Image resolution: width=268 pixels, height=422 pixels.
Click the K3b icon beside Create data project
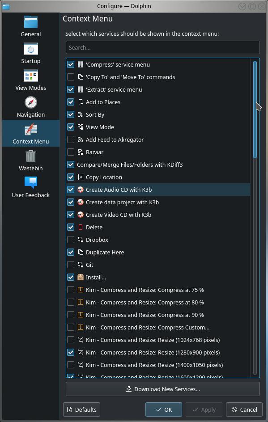(80, 202)
